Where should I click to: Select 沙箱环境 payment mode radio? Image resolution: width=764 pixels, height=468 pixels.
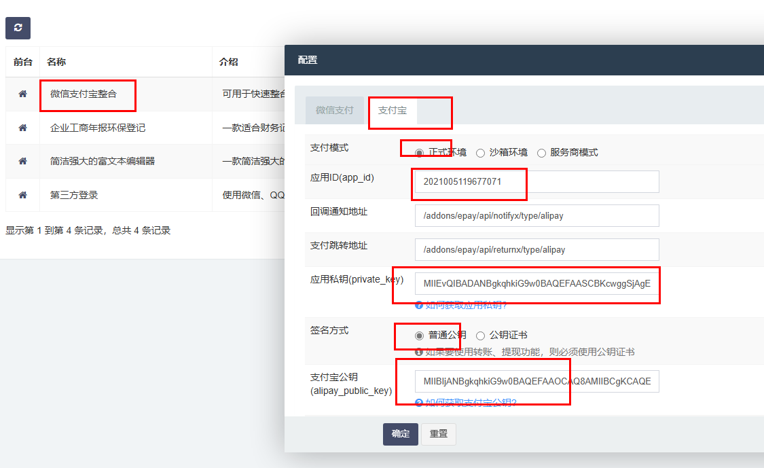click(480, 153)
